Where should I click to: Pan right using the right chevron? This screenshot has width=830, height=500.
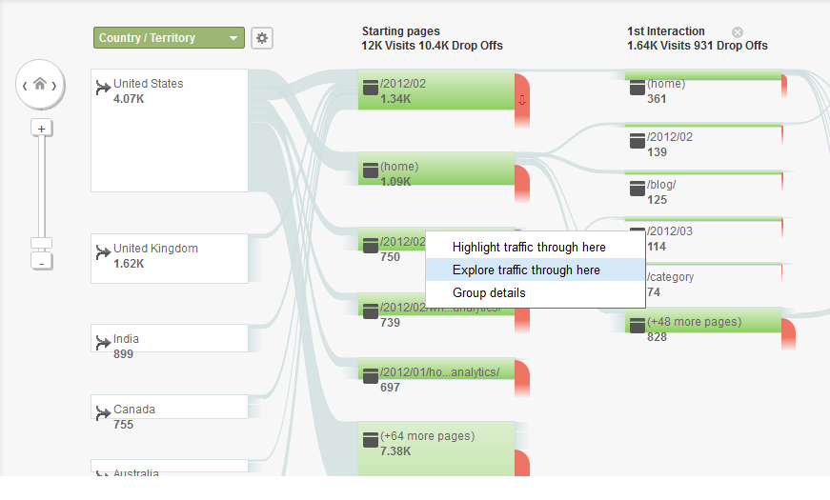click(x=54, y=85)
